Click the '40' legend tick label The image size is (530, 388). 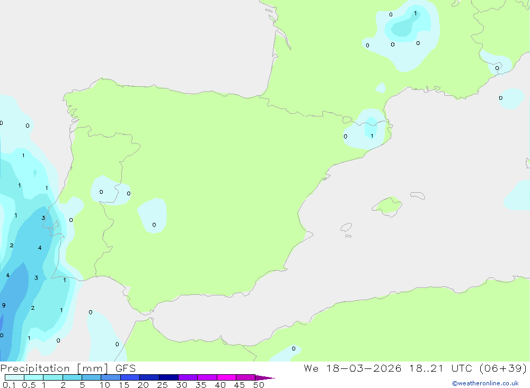tap(220, 385)
